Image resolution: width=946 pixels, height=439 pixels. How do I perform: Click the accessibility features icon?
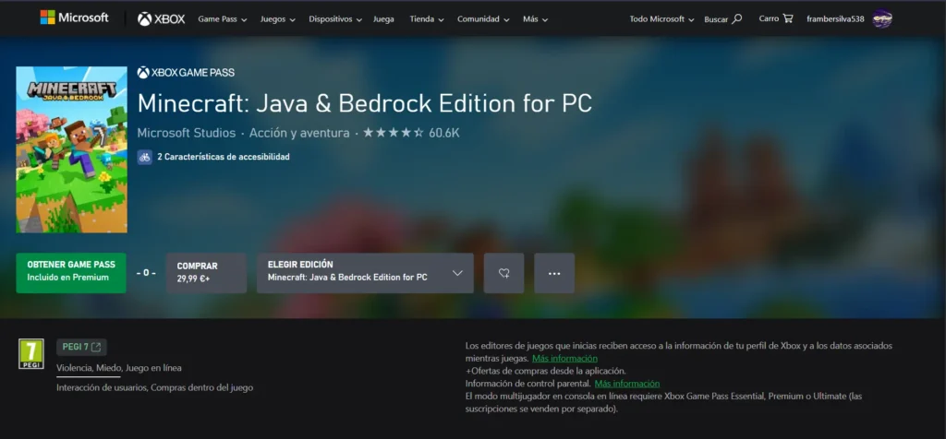click(145, 157)
